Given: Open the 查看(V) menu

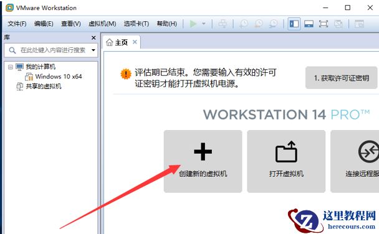Looking at the screenshot, I should click(71, 24).
